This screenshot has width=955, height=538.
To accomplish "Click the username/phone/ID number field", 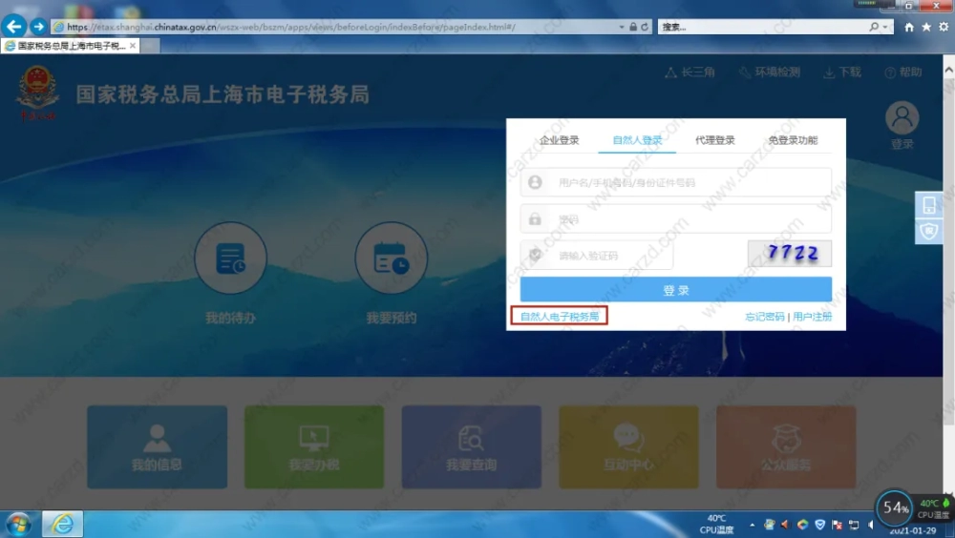I will coord(676,182).
